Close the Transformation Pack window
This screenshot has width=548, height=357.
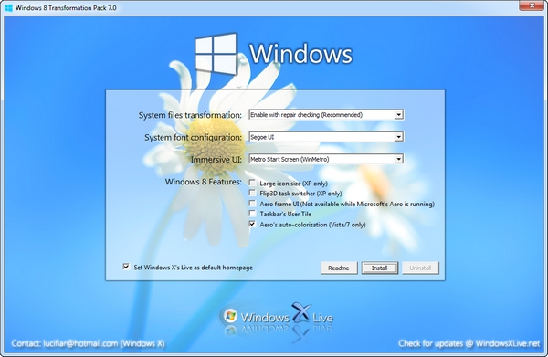[532, 5]
